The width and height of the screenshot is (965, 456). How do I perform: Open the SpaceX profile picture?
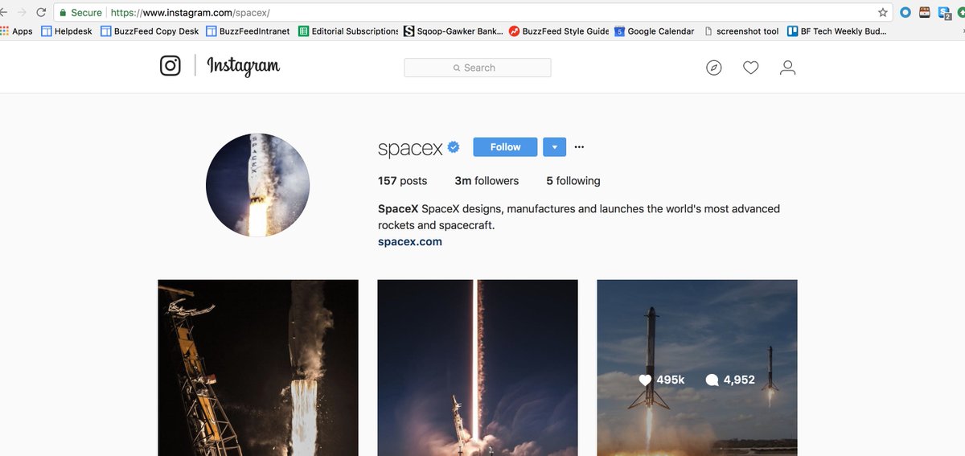[258, 185]
